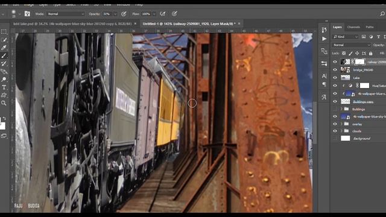The height and width of the screenshot is (217, 386).
Task: Click the Opacity value field
Action: tap(107, 14)
